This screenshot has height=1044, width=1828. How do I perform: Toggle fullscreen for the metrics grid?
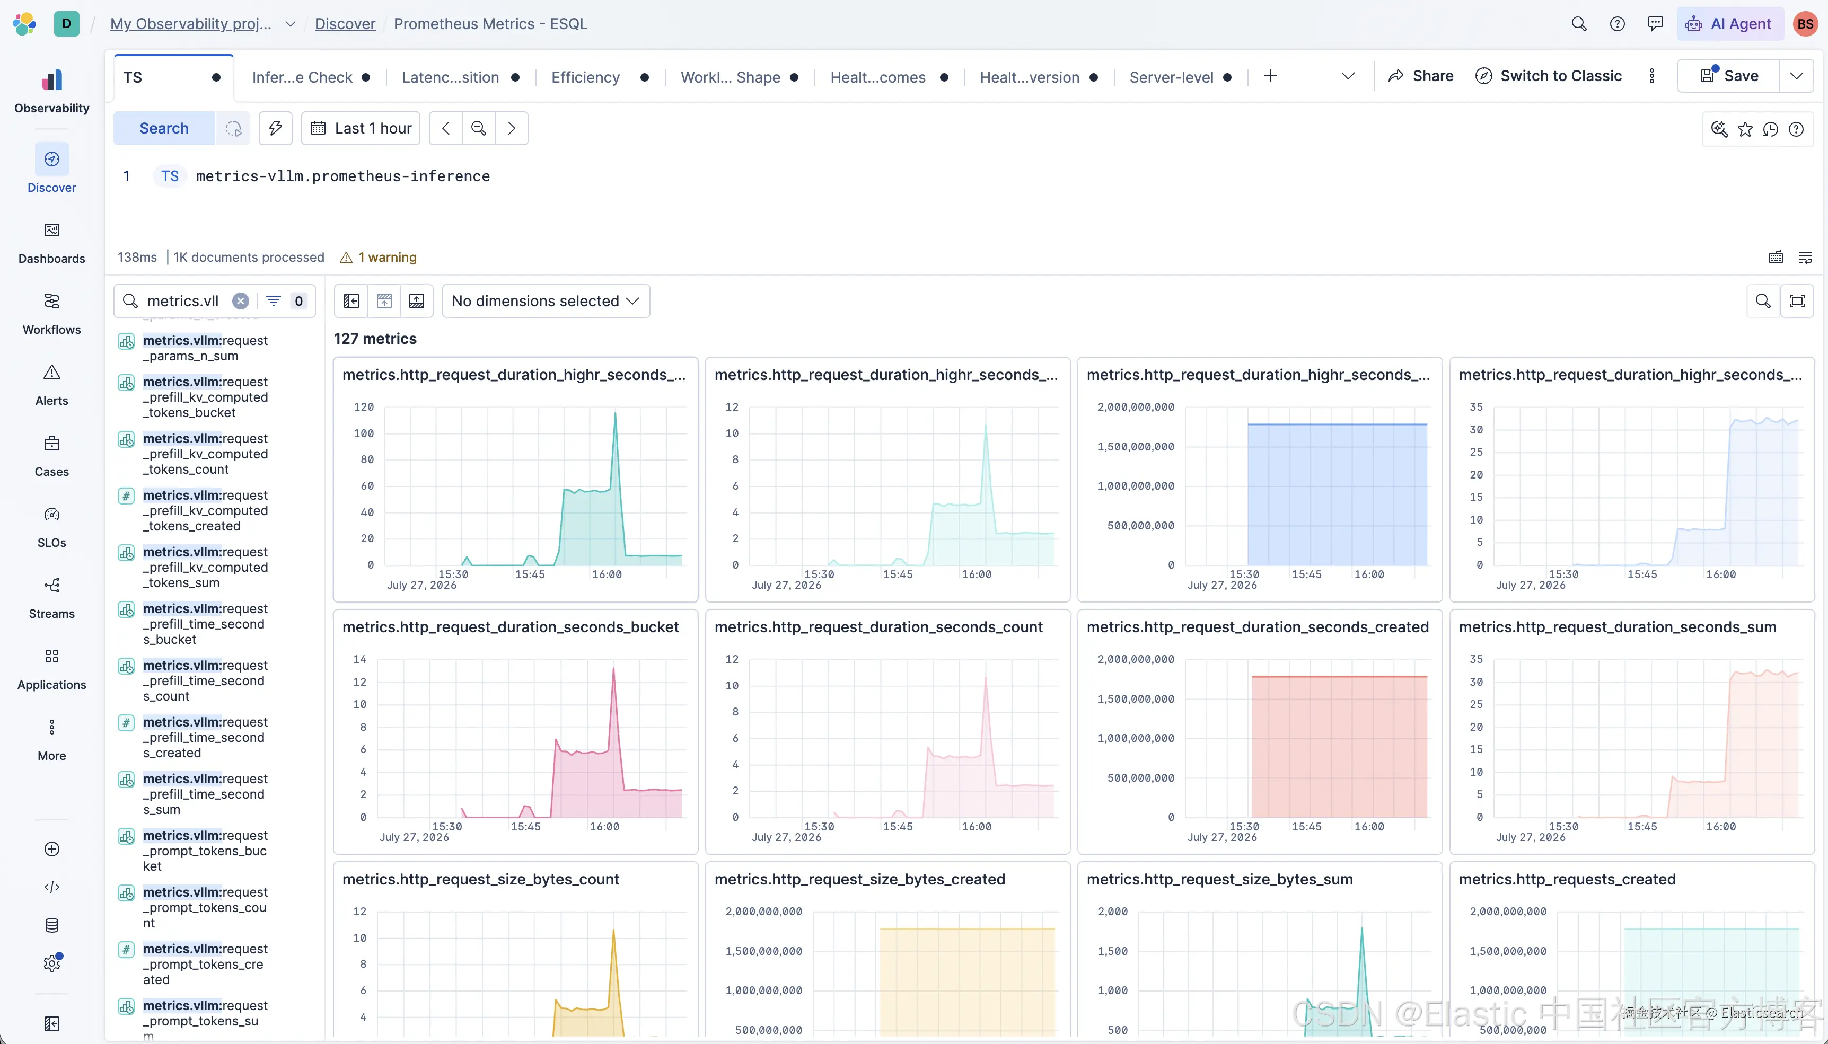1797,301
